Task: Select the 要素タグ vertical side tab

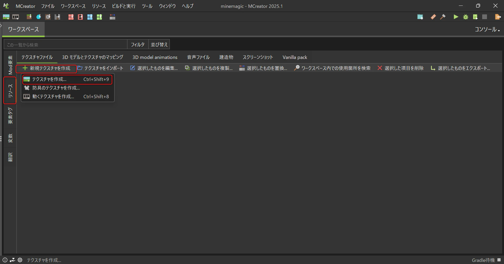Action: (10, 116)
